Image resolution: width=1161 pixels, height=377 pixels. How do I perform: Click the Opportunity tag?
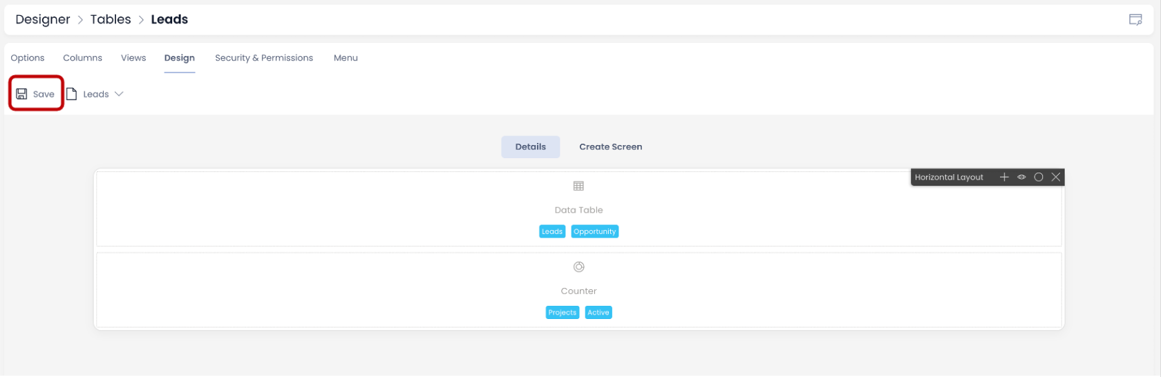[595, 232]
